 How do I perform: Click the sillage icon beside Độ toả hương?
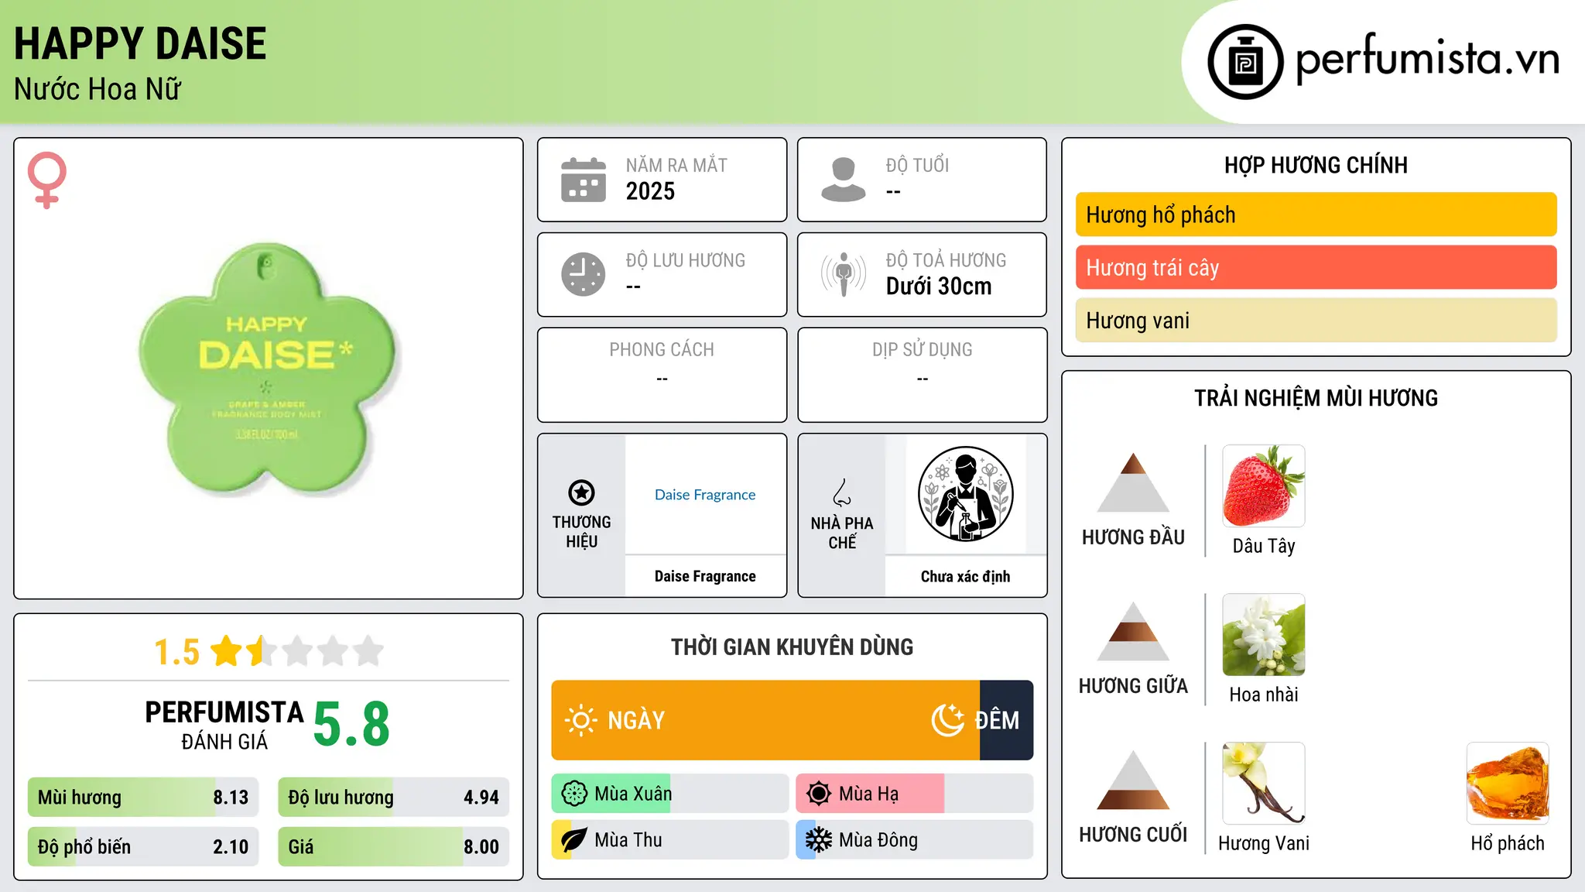[x=844, y=274]
